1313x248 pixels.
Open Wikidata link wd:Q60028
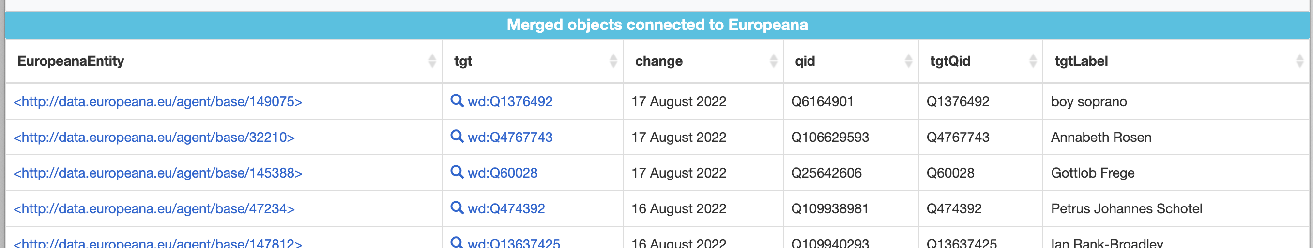[x=503, y=173]
